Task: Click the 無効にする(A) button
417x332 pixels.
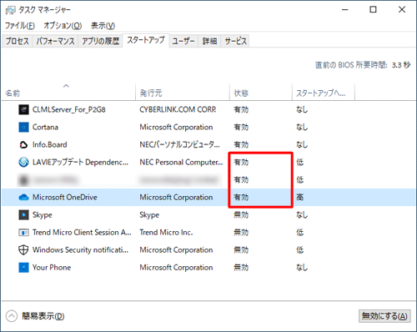Action: point(384,316)
